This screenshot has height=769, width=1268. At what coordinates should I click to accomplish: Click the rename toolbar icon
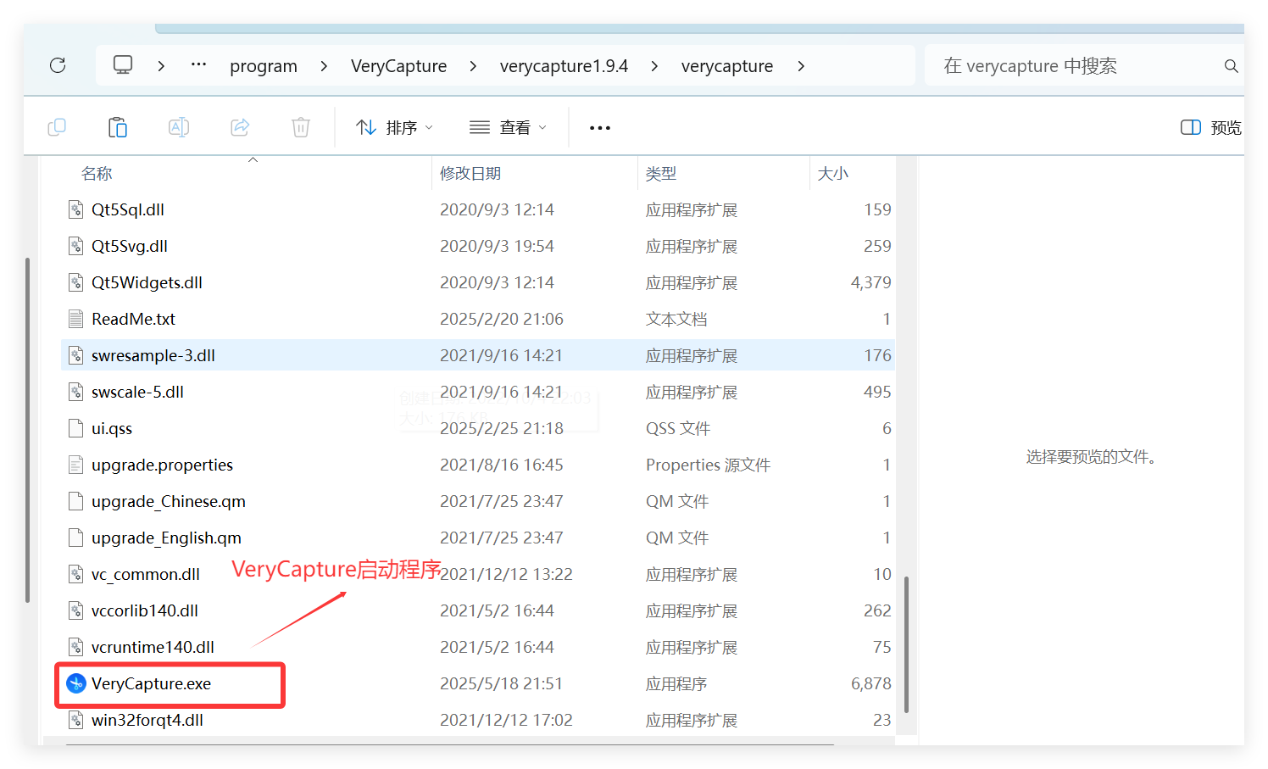pos(179,127)
